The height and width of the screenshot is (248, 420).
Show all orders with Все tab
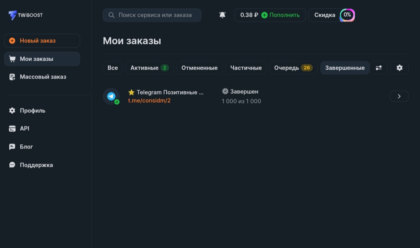(113, 68)
